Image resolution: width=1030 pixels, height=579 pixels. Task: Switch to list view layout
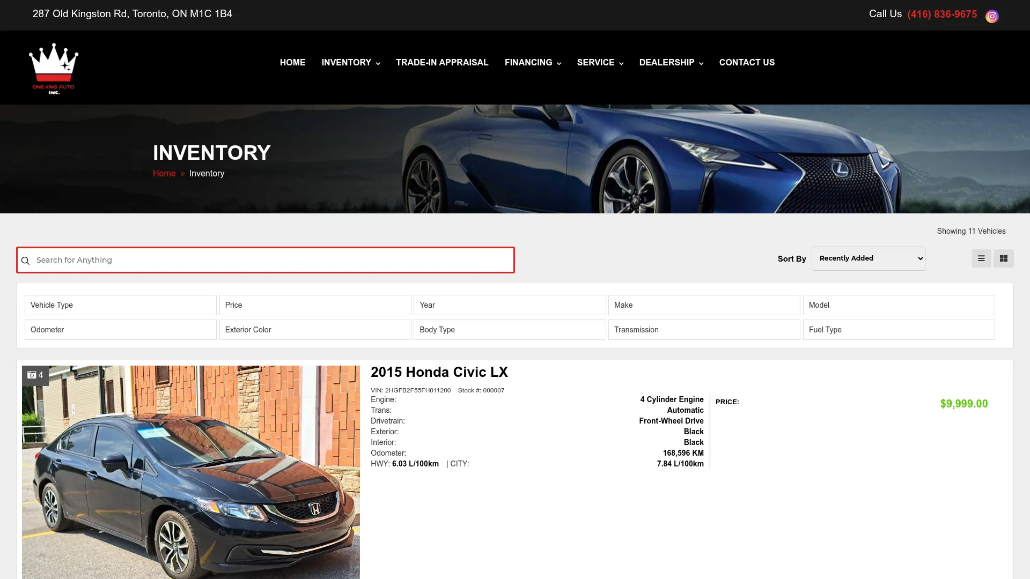click(981, 258)
